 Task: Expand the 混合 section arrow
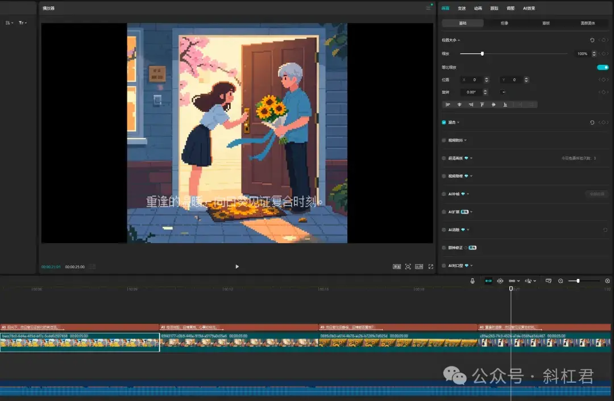coord(458,122)
